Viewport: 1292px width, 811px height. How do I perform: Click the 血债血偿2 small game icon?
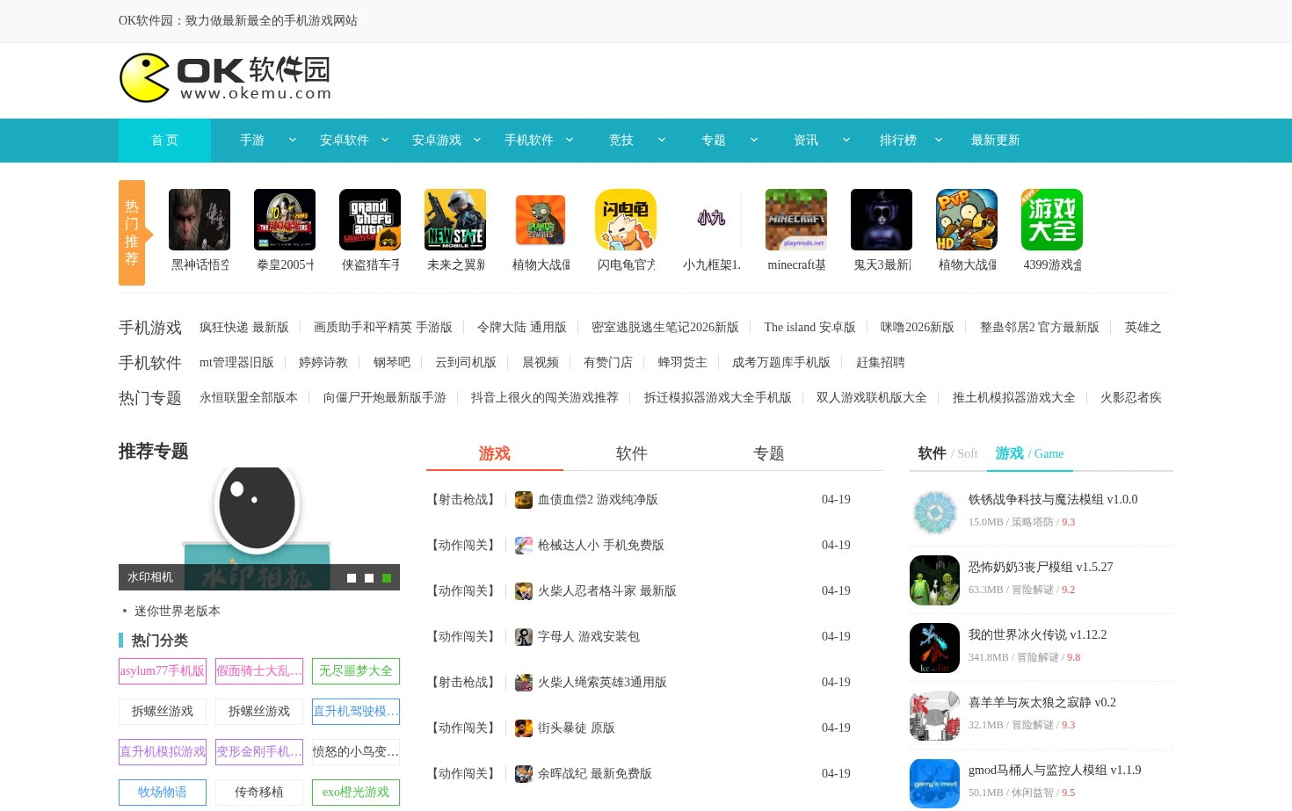coord(524,500)
